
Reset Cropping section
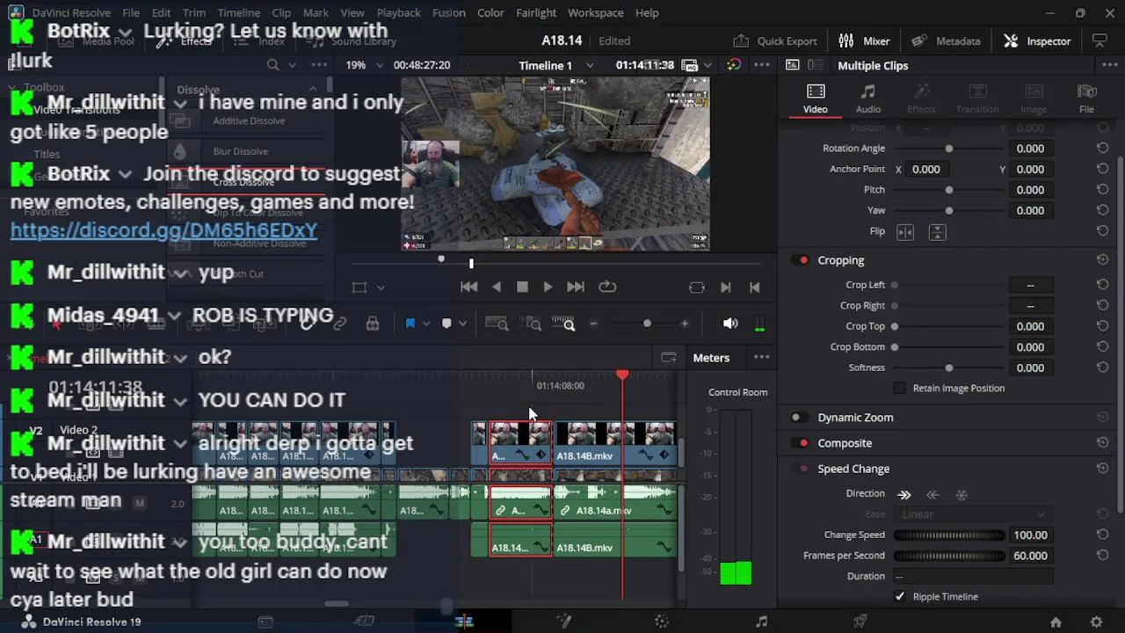(1102, 260)
